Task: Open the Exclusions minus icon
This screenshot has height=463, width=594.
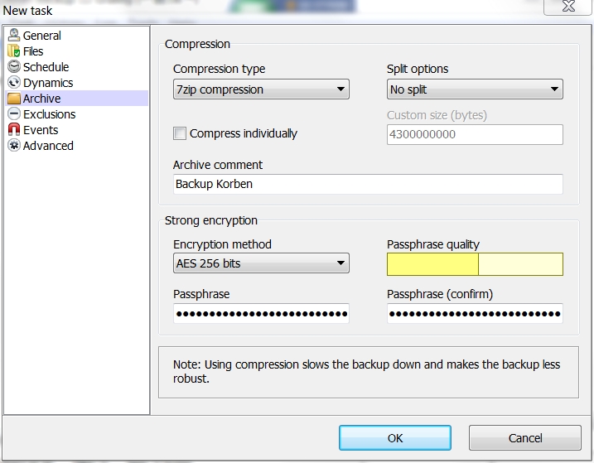Action: click(14, 113)
